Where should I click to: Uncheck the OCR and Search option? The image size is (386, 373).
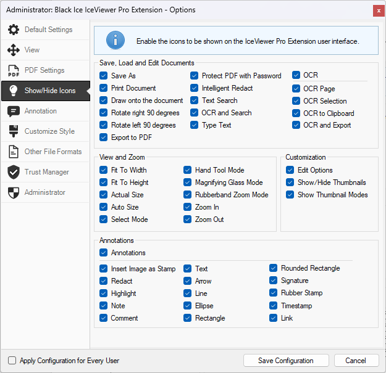(x=194, y=113)
